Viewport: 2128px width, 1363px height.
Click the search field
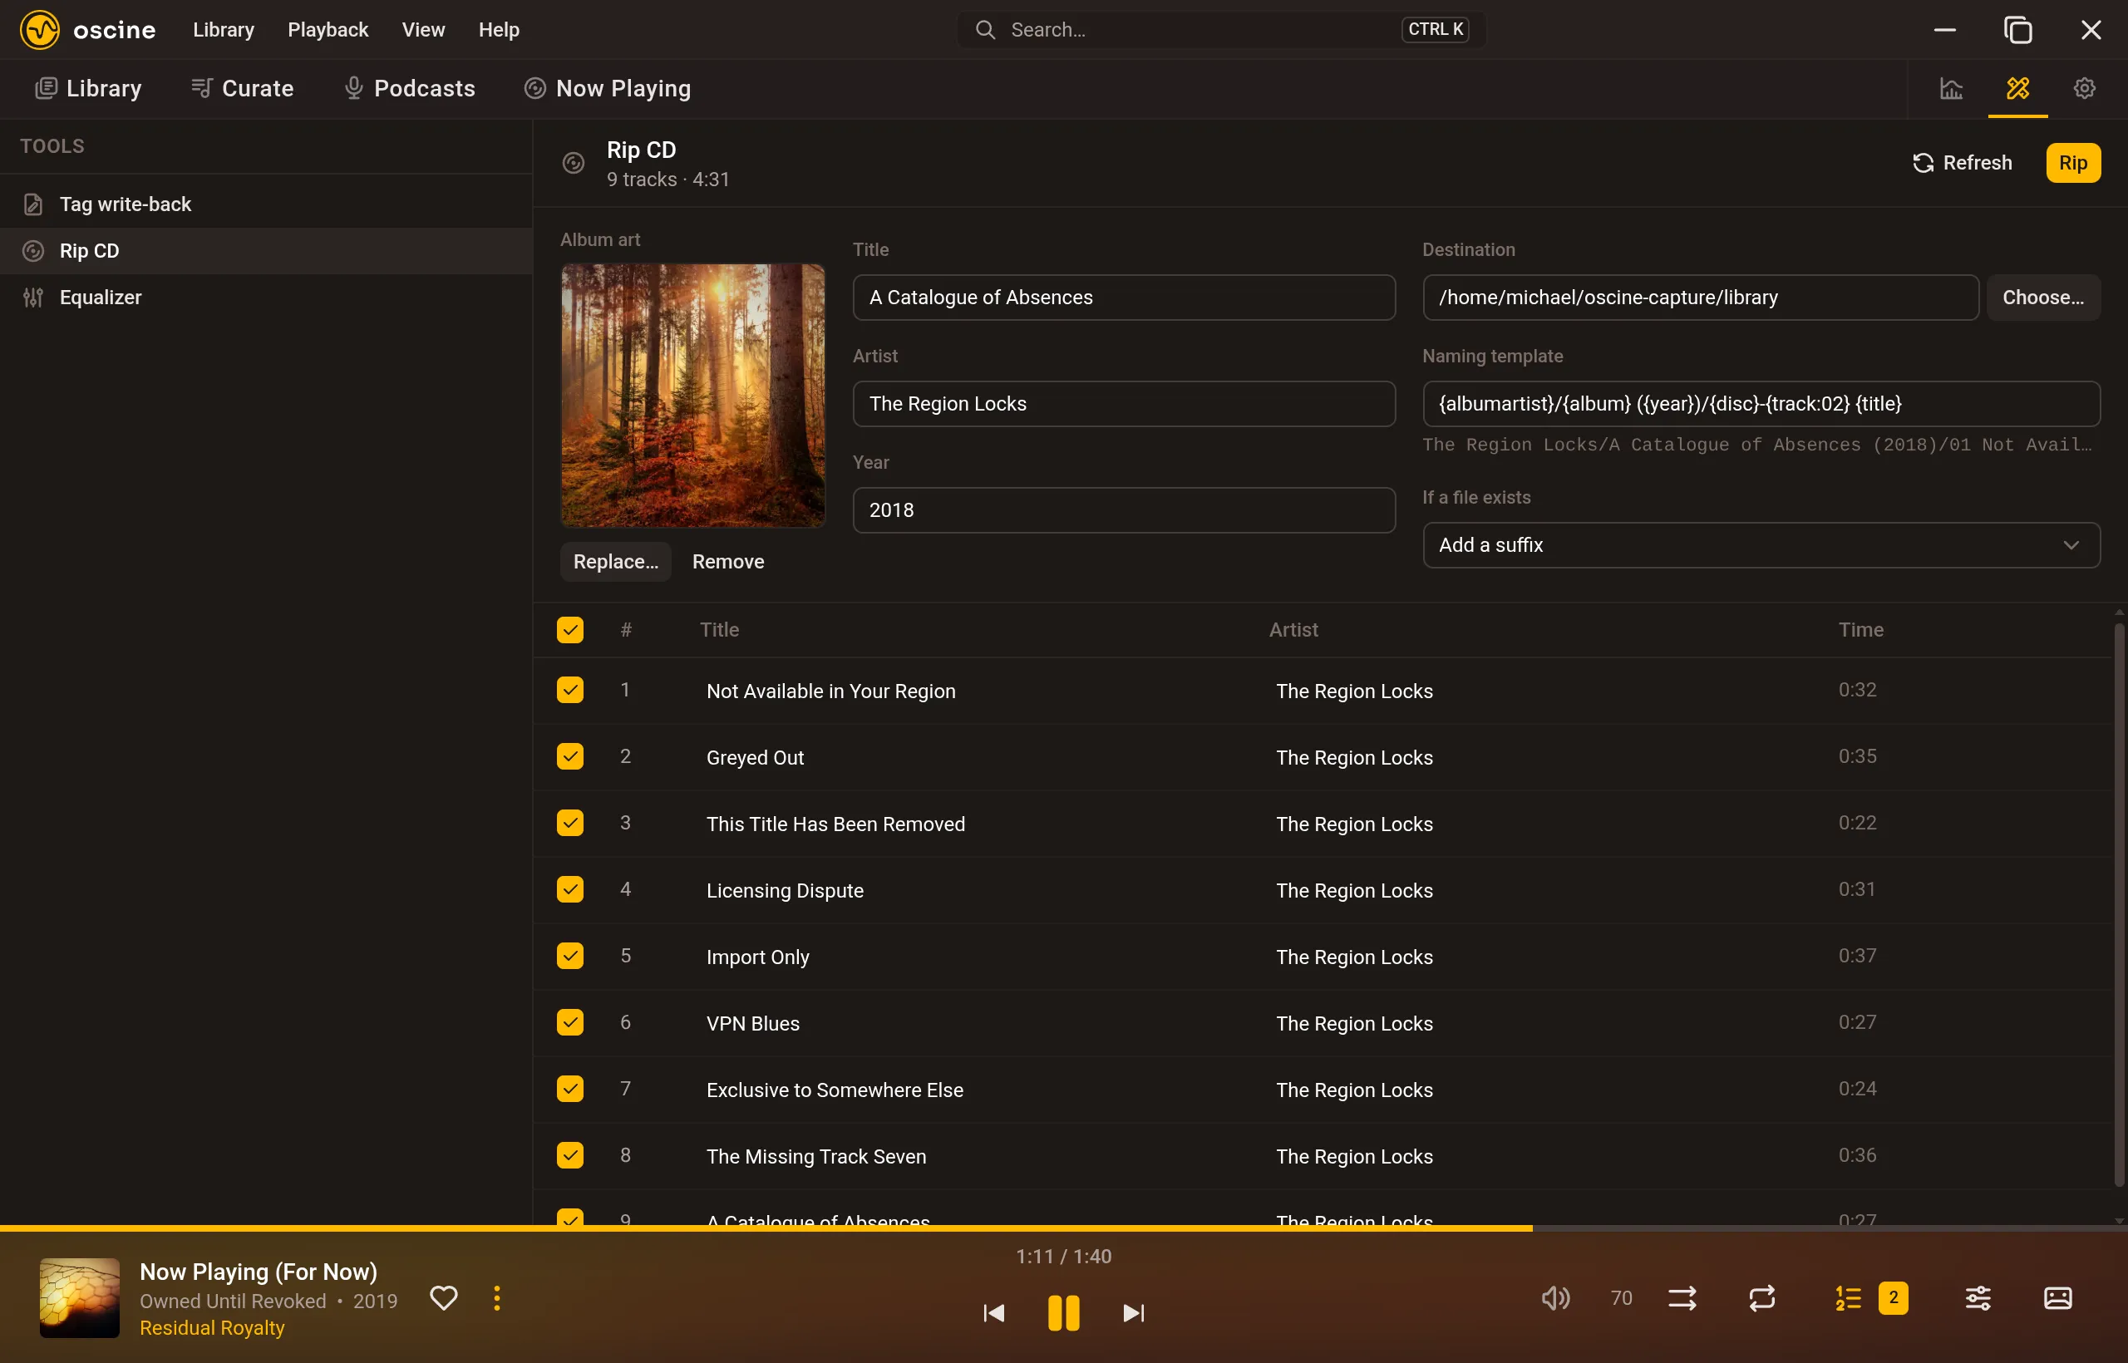(1222, 29)
